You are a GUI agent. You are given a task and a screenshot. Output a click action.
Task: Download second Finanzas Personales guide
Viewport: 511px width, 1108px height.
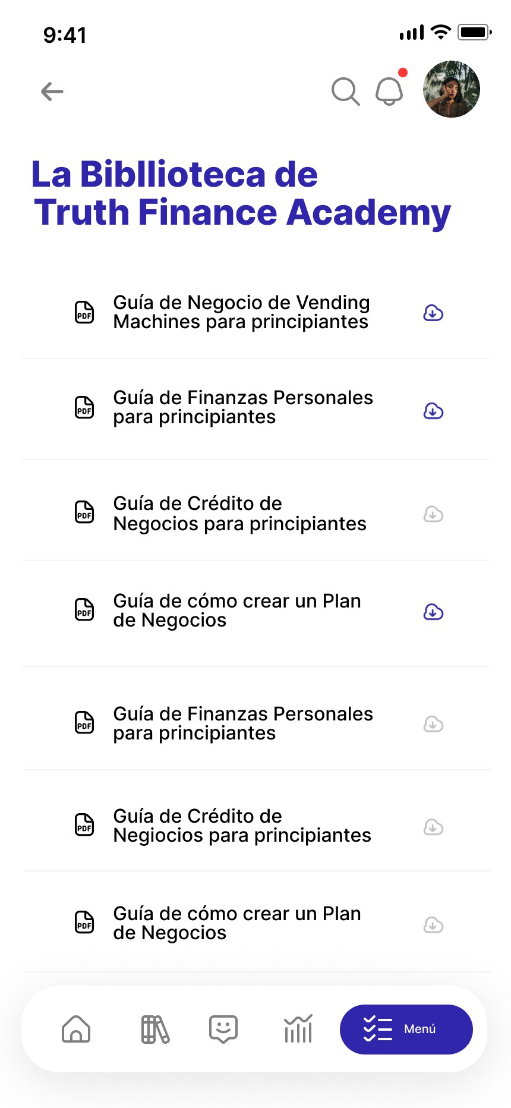coord(433,724)
